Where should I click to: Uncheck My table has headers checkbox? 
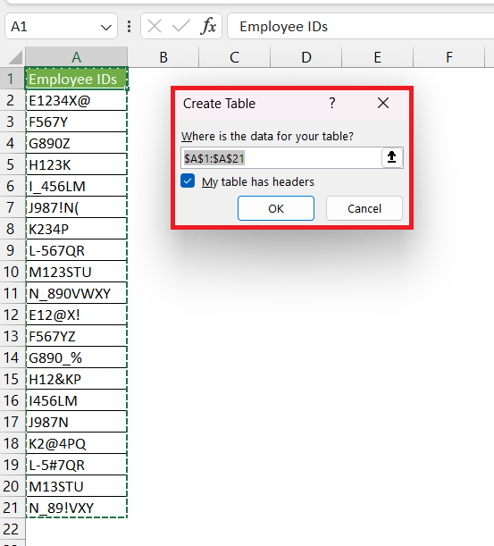pos(188,181)
